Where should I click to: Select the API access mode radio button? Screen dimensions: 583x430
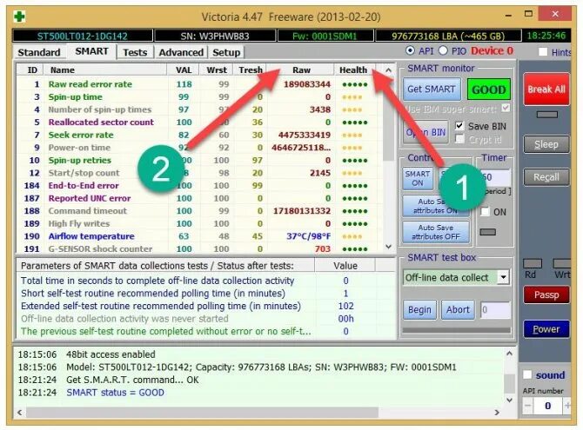coord(410,50)
